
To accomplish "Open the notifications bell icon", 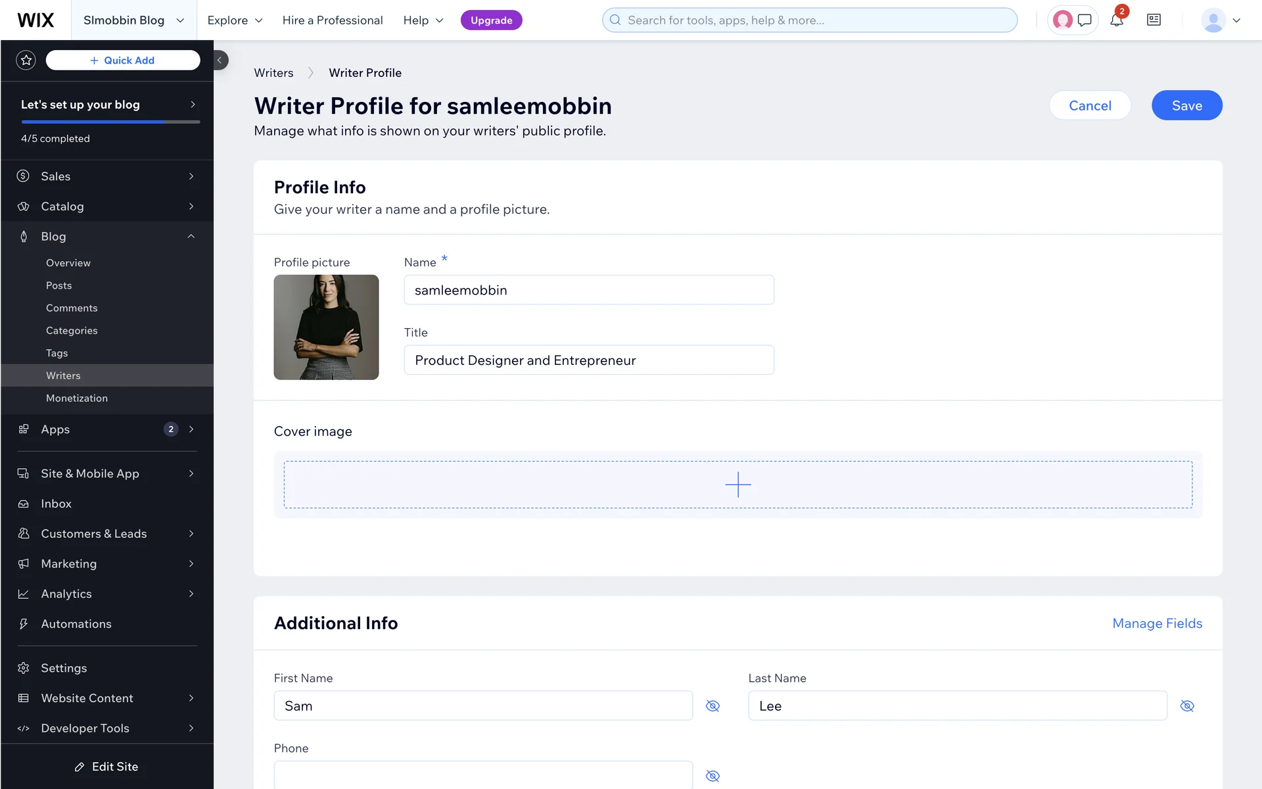I will (1116, 20).
